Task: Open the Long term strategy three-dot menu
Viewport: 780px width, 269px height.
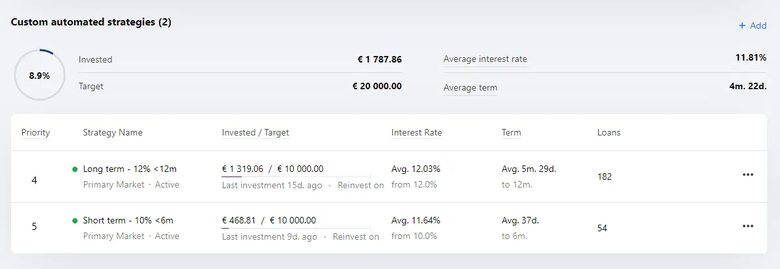Action: coord(747,175)
